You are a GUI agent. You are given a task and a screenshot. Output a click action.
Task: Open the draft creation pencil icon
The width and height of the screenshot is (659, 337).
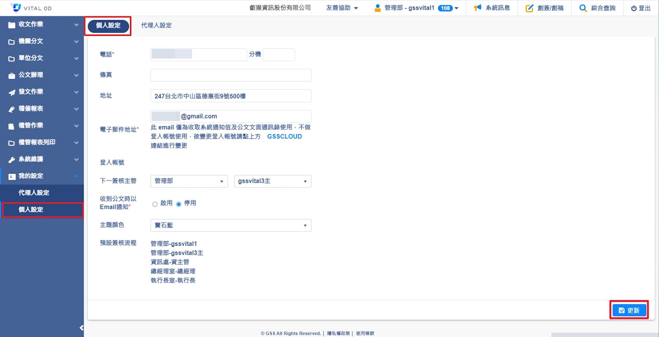tap(529, 8)
